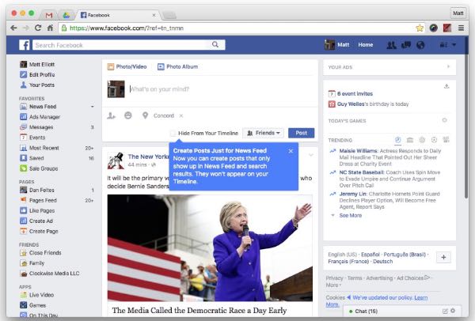The width and height of the screenshot is (475, 321).
Task: Click the feeling smiley icon in composer
Action: [128, 115]
